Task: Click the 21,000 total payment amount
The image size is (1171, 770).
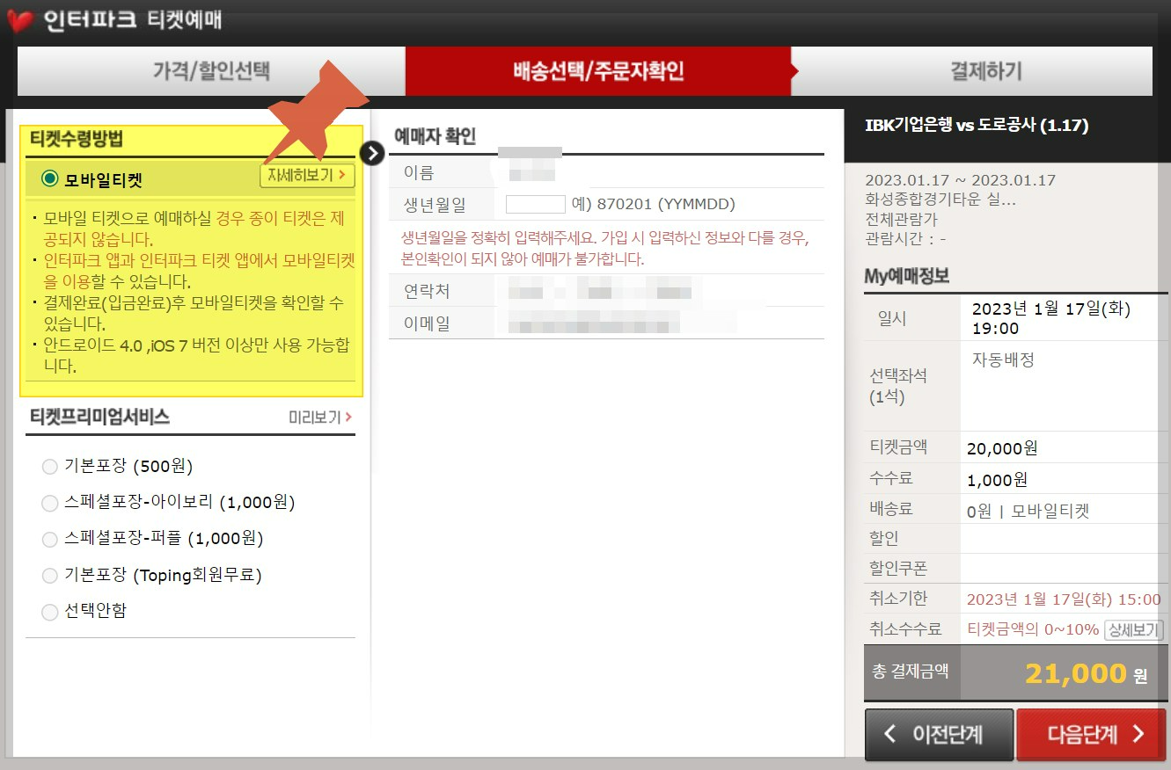Action: coord(1075,674)
